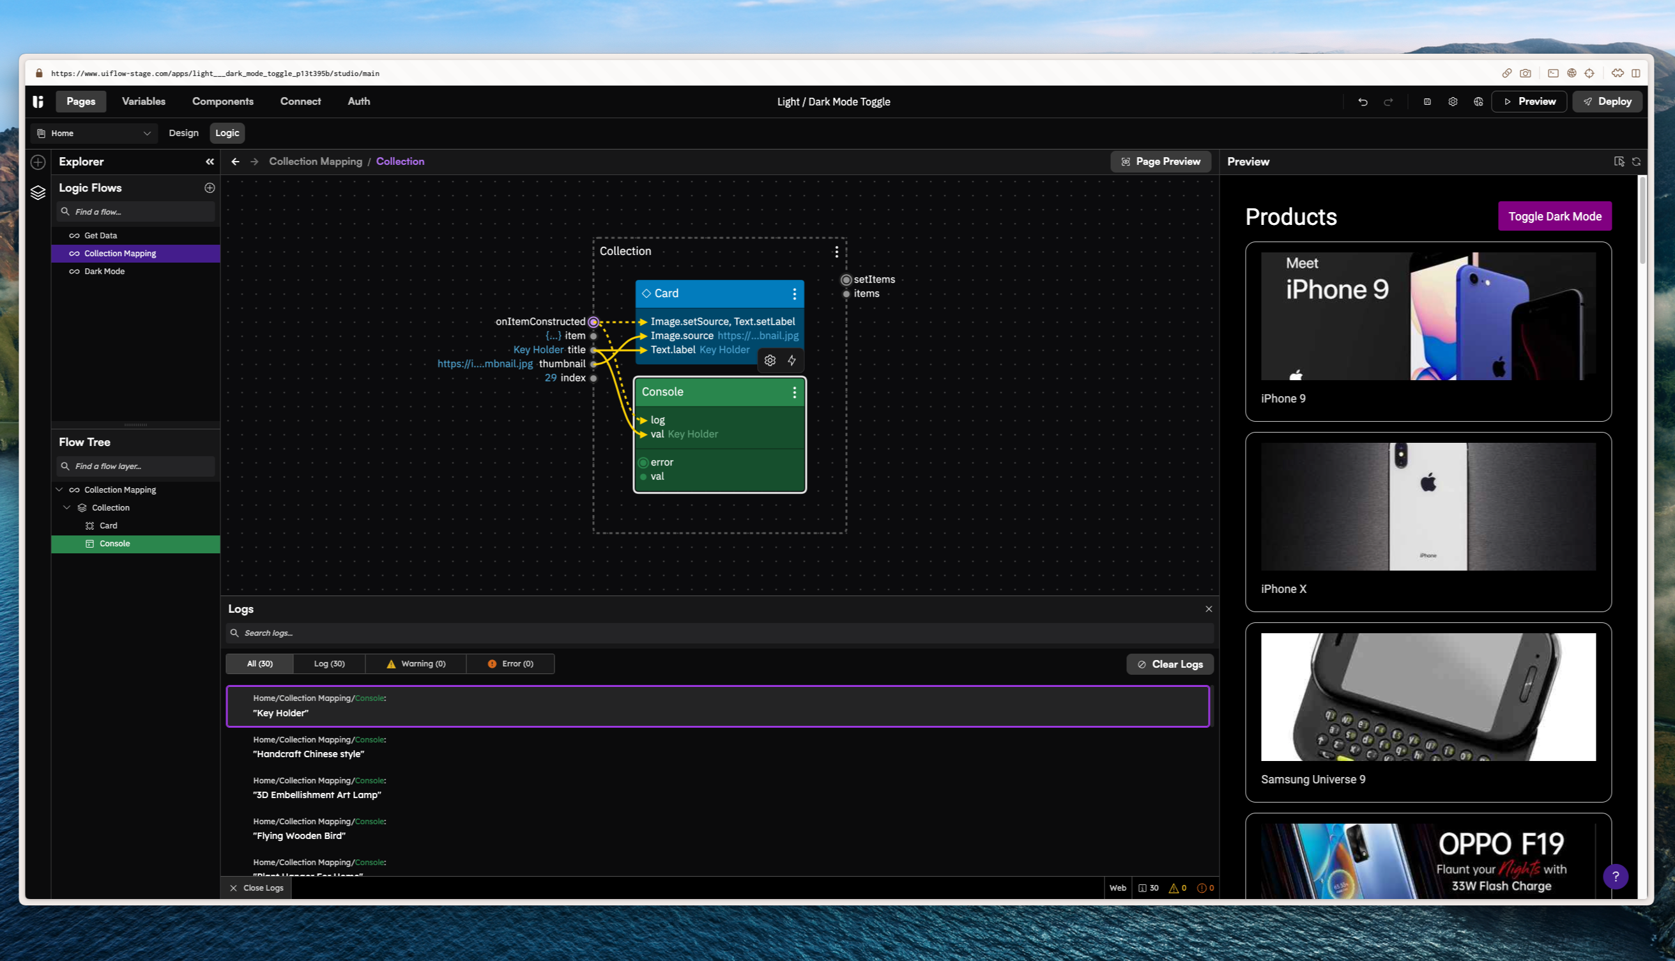Screen dimensions: 1675x961
Task: Toggle the split-view panel icon in browser bar
Action: [x=1636, y=73]
